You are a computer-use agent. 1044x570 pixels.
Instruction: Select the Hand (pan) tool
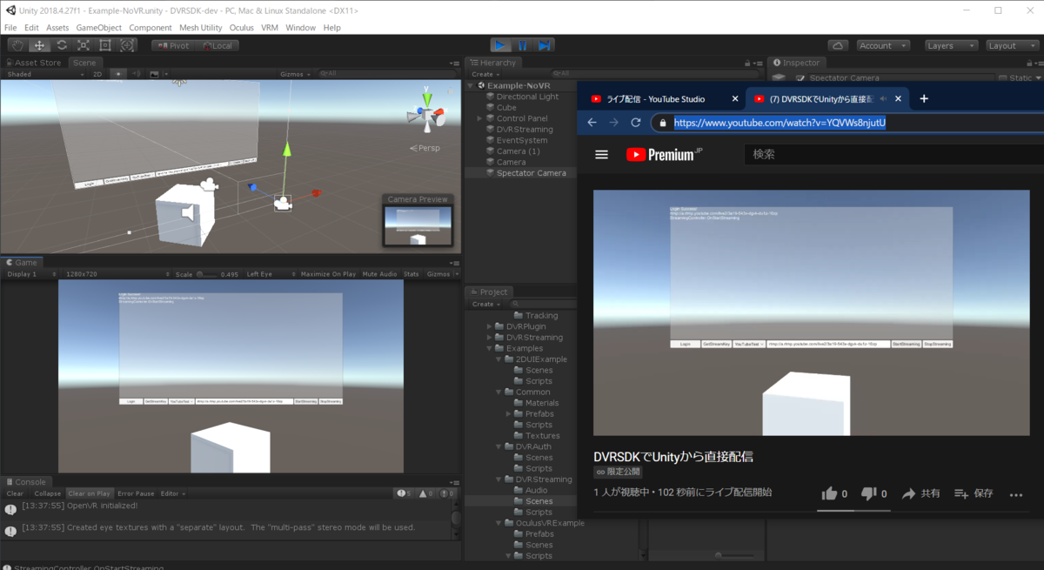[16, 44]
